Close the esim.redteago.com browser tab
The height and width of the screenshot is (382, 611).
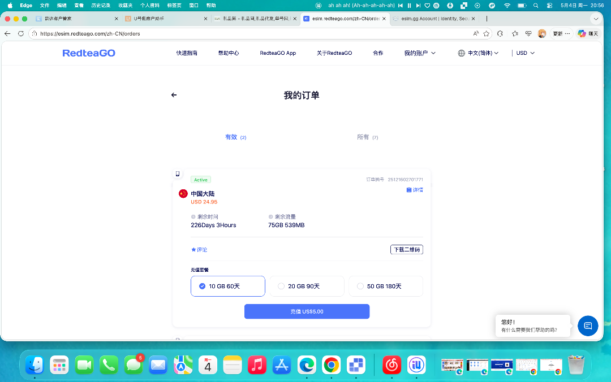click(x=384, y=19)
